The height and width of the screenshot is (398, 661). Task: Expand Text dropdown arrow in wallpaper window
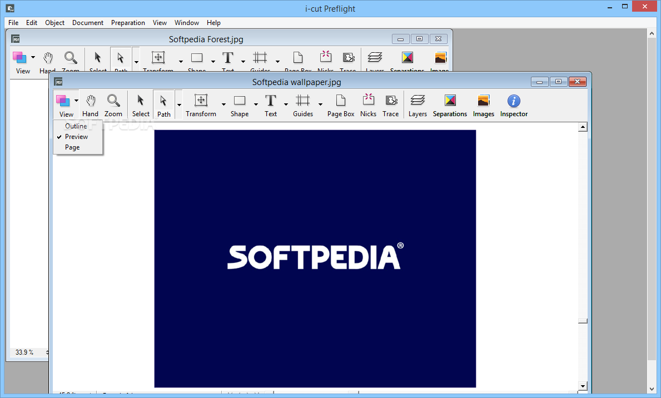(286, 104)
